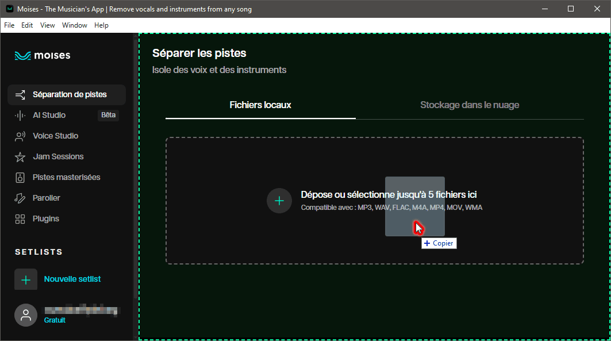611x341 pixels.
Task: Click the Gratuit plan label
Action: (x=55, y=320)
